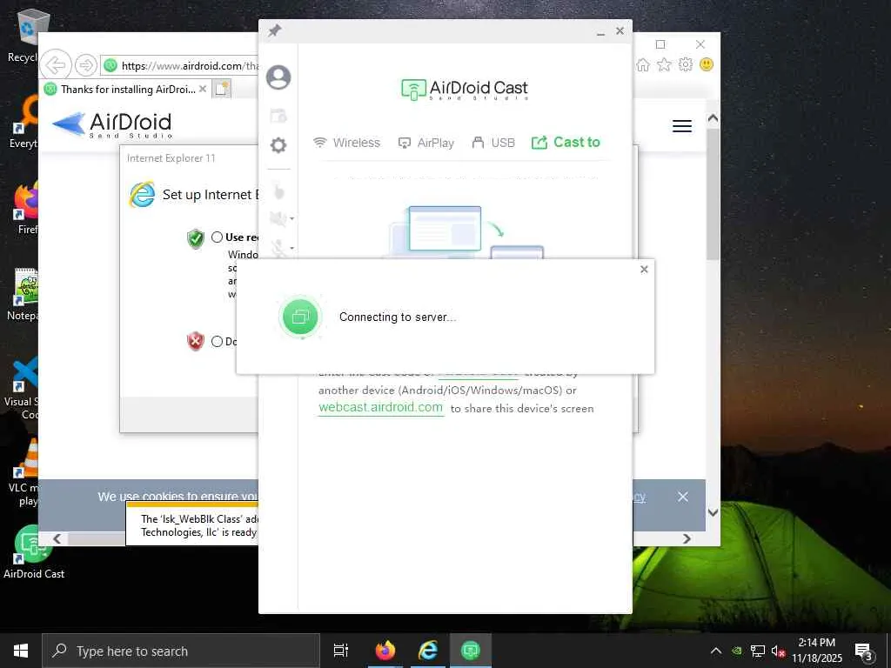Open a new Internet Explorer tab

click(x=222, y=90)
